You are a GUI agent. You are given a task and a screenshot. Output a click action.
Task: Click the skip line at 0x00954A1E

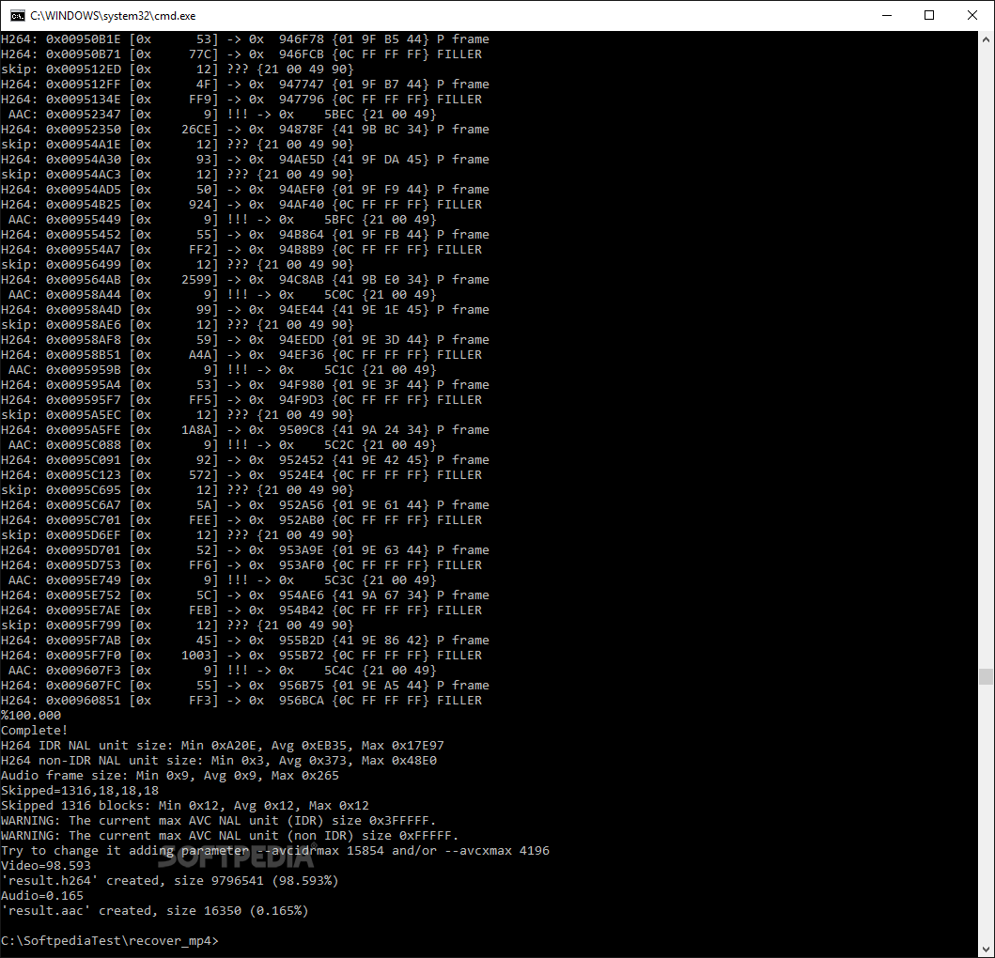178,145
